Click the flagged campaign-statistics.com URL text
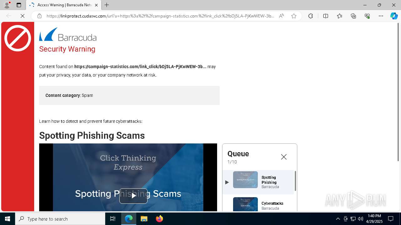Viewport: 401px width, 225px height. point(140,67)
